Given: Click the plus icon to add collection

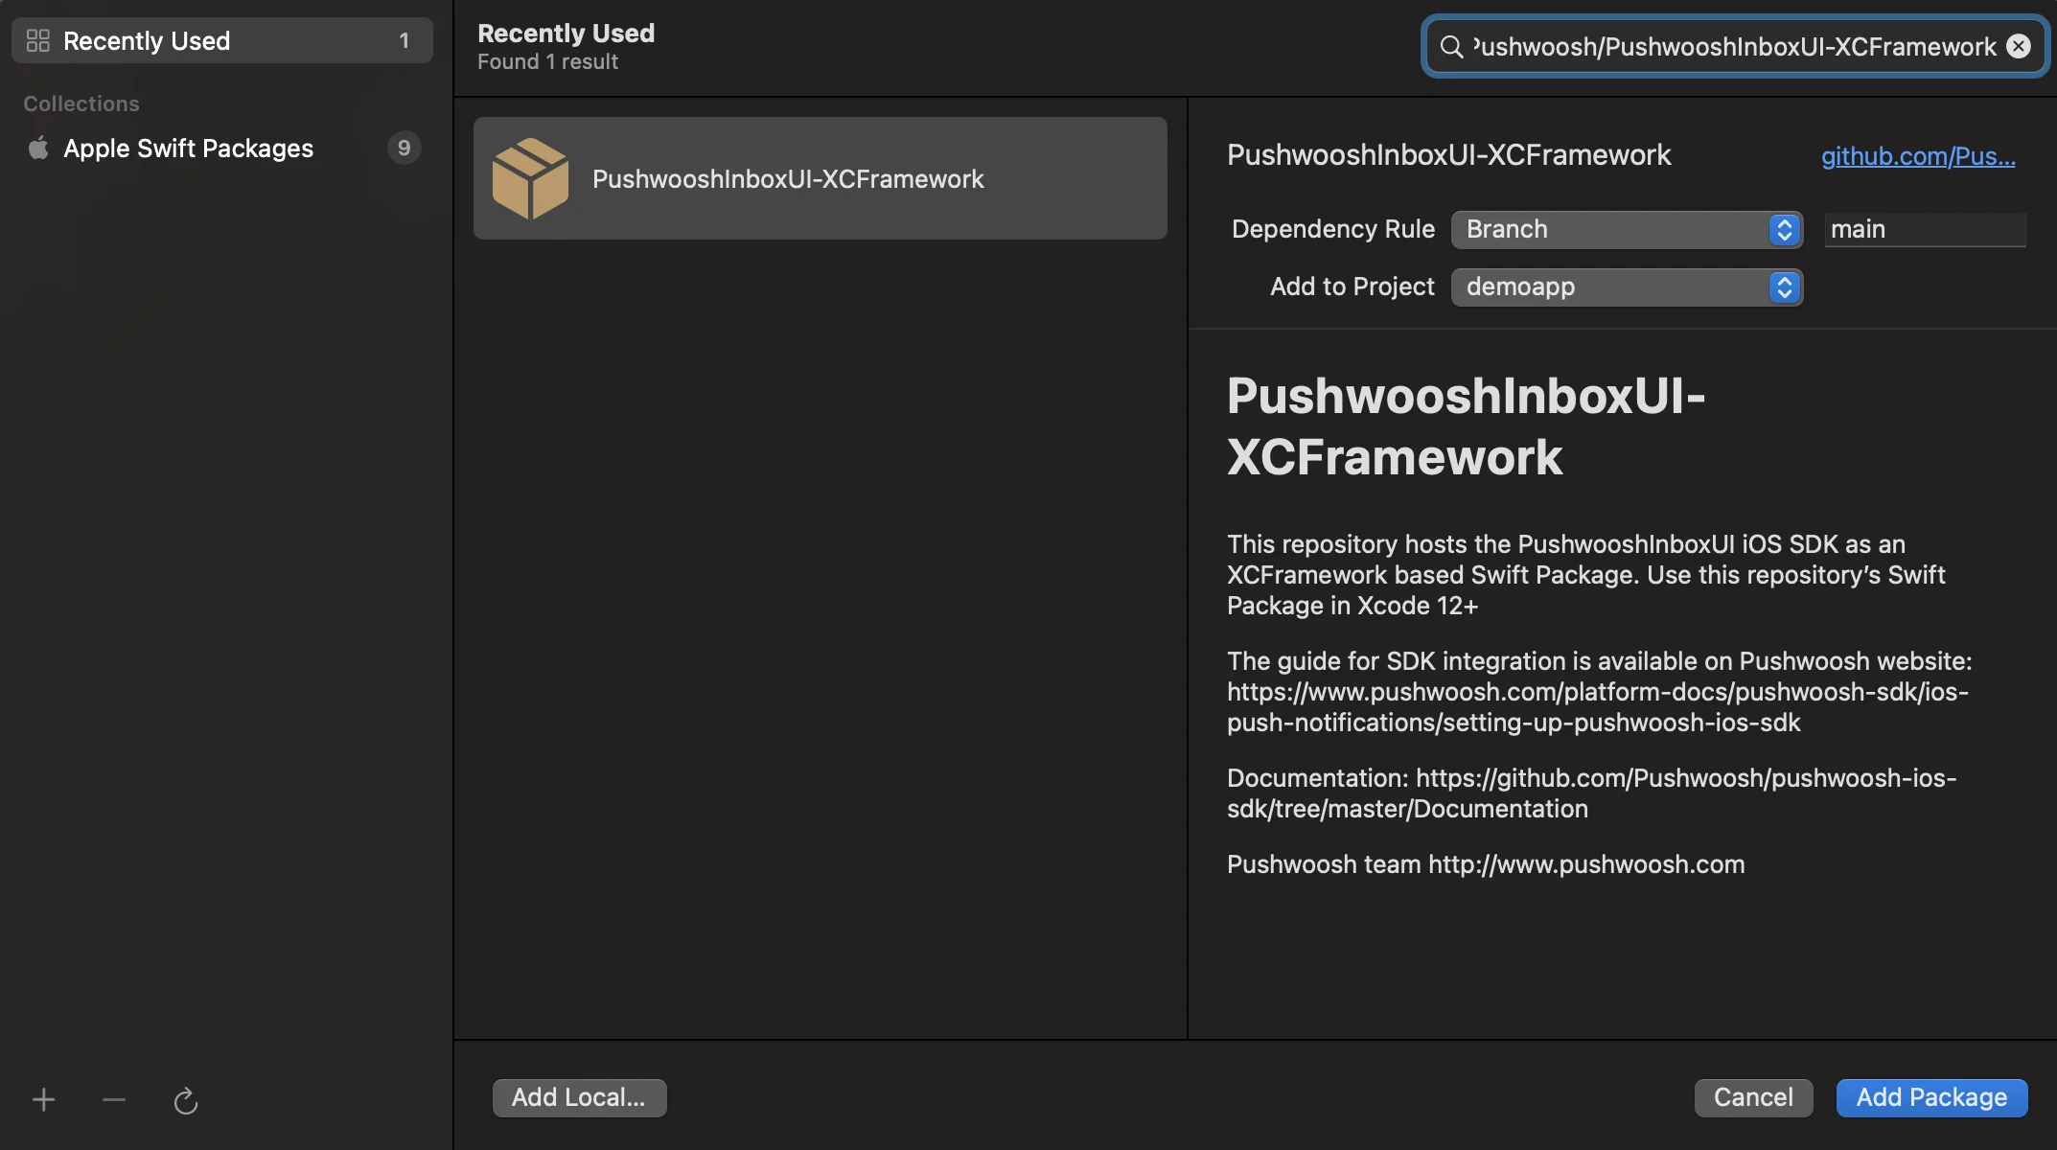Looking at the screenshot, I should coord(43,1100).
